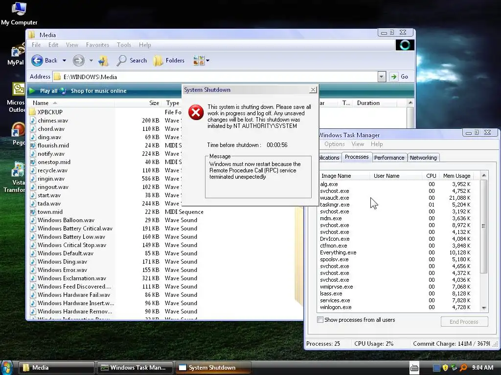Screen dimensions: 501x375
Task: Click Media taskbar button
Action: pos(57,368)
